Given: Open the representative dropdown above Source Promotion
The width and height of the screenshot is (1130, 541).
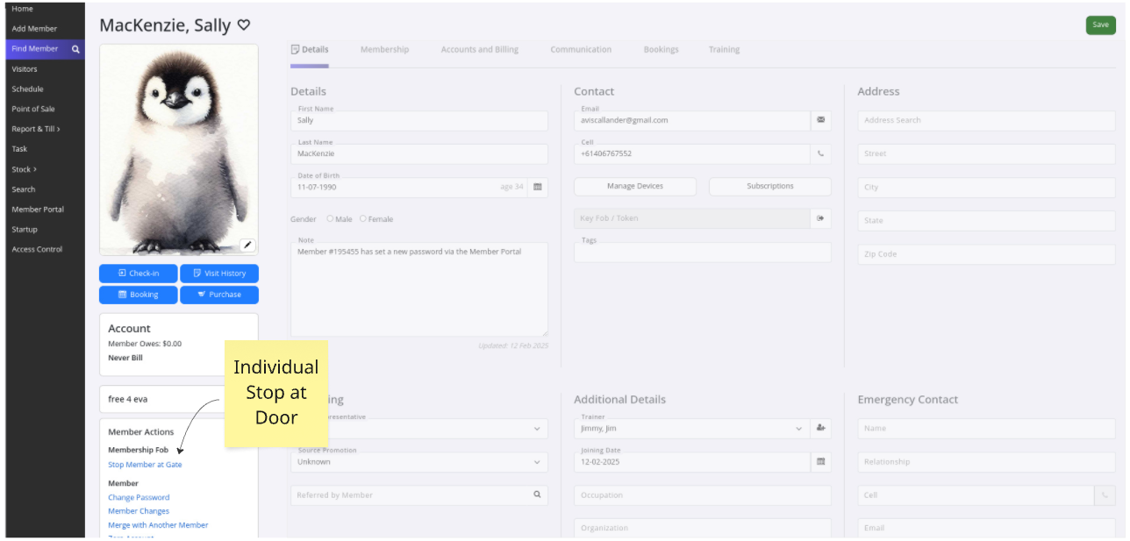Looking at the screenshot, I should pos(419,429).
